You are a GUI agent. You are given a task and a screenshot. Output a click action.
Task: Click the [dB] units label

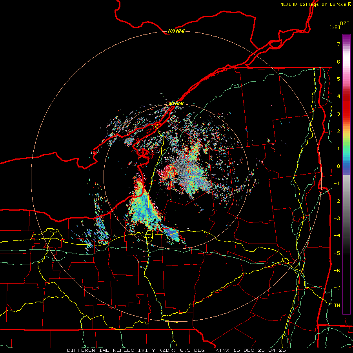(335, 27)
